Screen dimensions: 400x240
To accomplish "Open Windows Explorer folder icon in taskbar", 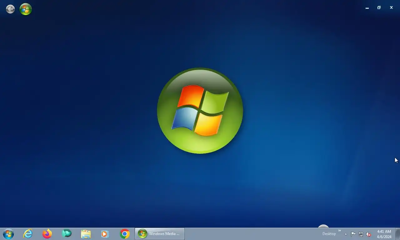I will [86, 234].
